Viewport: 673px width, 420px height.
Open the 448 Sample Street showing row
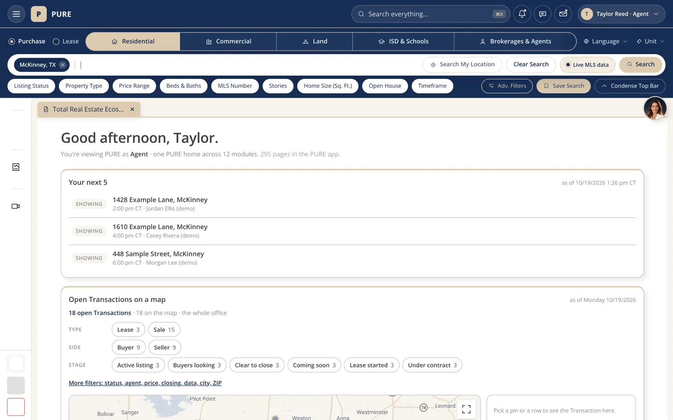[352, 258]
